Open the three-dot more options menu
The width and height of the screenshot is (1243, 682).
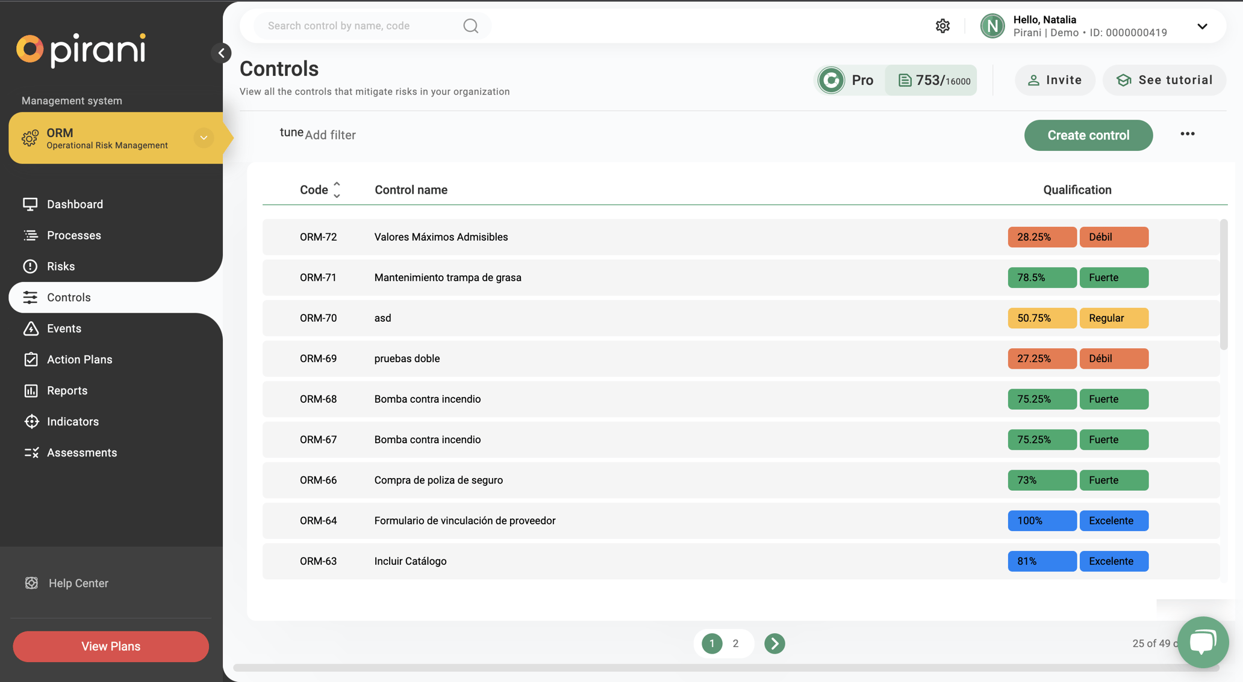1187,134
